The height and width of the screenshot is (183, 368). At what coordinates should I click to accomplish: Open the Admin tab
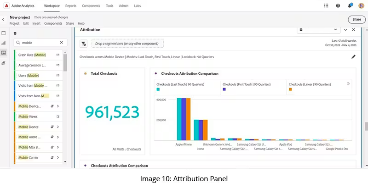(124, 6)
